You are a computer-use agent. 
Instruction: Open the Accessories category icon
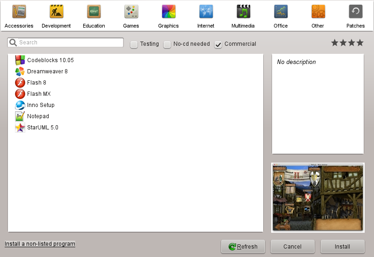tap(19, 11)
